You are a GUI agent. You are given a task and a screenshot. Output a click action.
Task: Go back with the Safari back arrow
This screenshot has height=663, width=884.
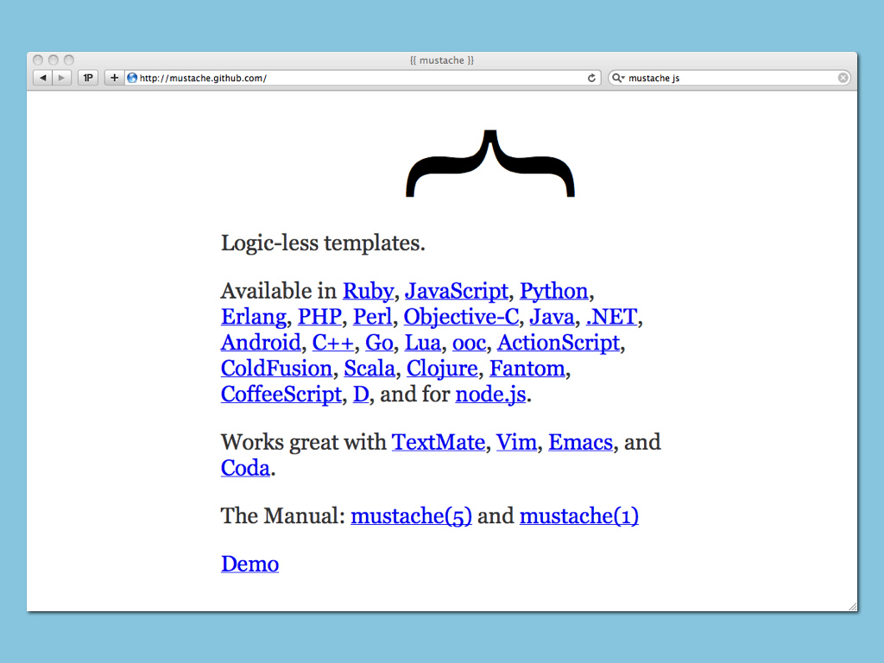[x=43, y=78]
